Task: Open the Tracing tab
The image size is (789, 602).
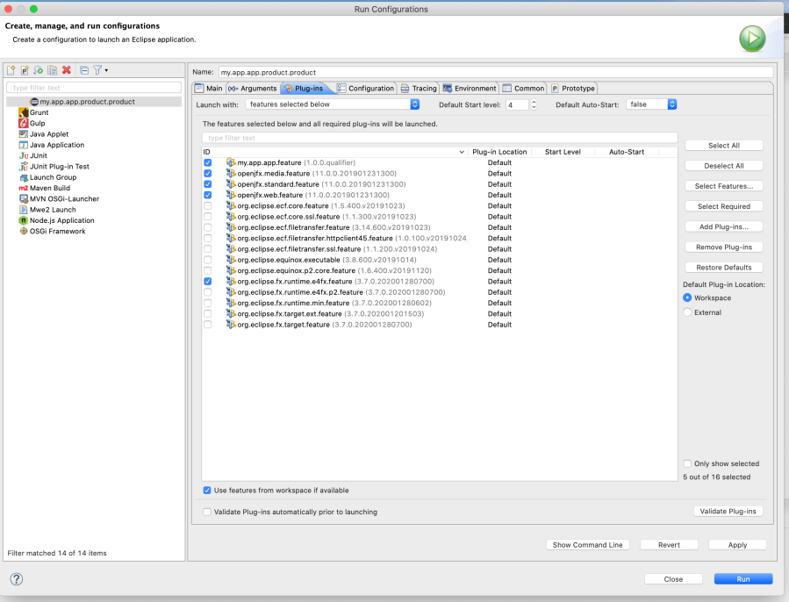Action: coord(419,89)
